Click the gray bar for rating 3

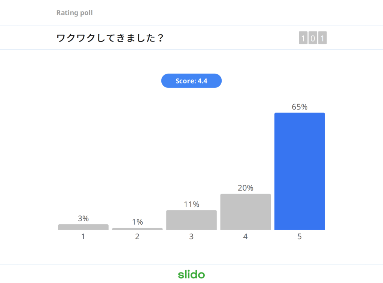[x=191, y=220]
